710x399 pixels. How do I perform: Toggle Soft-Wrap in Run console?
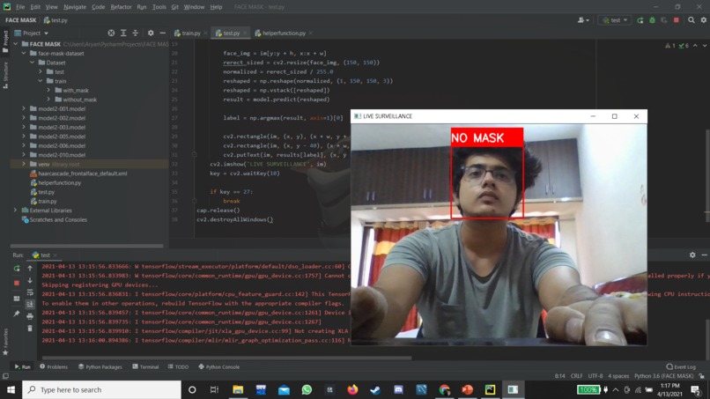(x=30, y=292)
